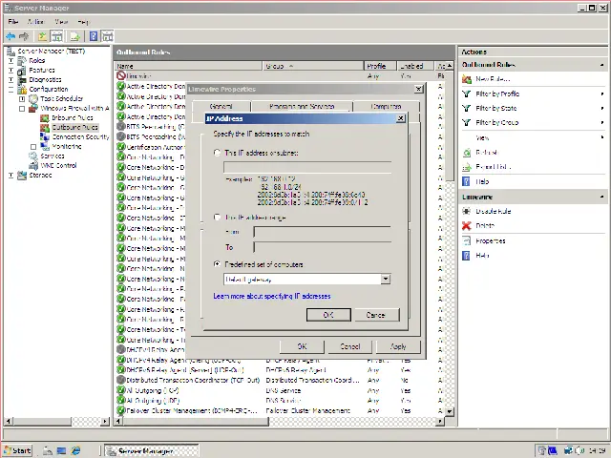This screenshot has height=458, width=611.
Task: Open 'Learn more about specifying IP addresses' link
Action: [x=272, y=296]
